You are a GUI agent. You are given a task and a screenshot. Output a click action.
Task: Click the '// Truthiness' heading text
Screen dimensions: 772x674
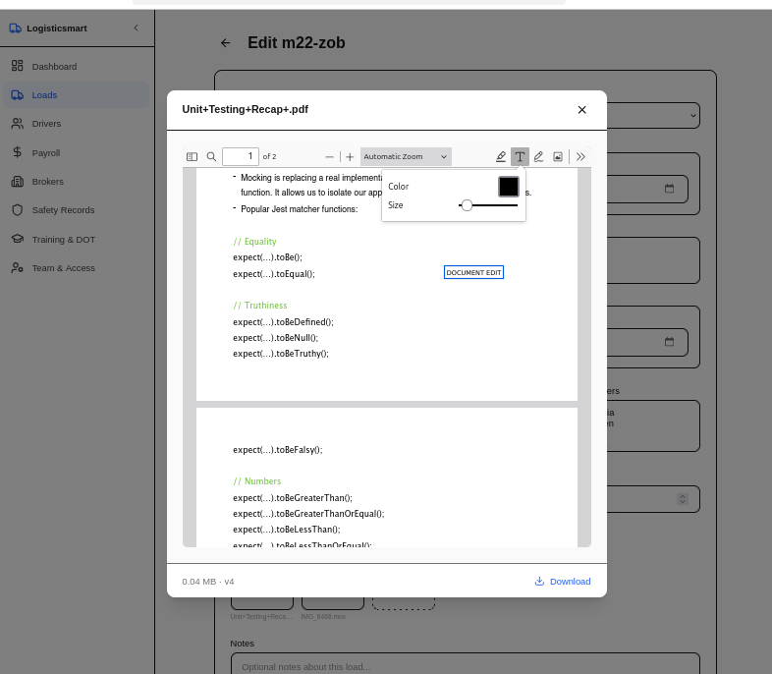coord(260,306)
